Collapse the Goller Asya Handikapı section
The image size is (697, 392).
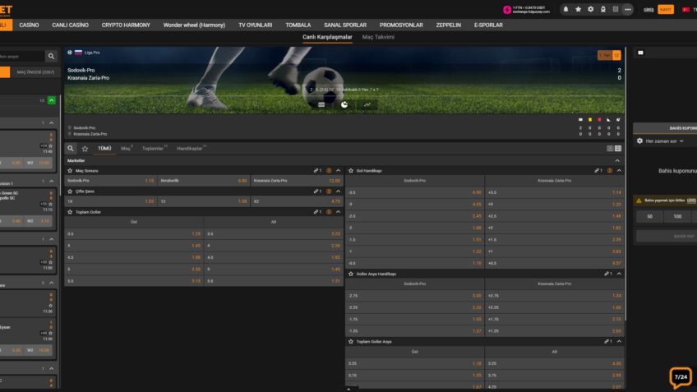tap(618, 274)
